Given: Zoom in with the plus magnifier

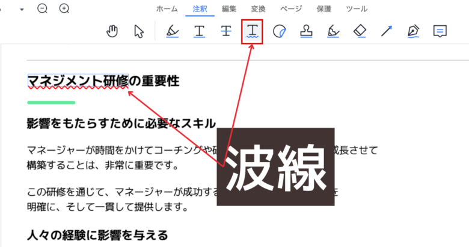Looking at the screenshot, I should [64, 8].
